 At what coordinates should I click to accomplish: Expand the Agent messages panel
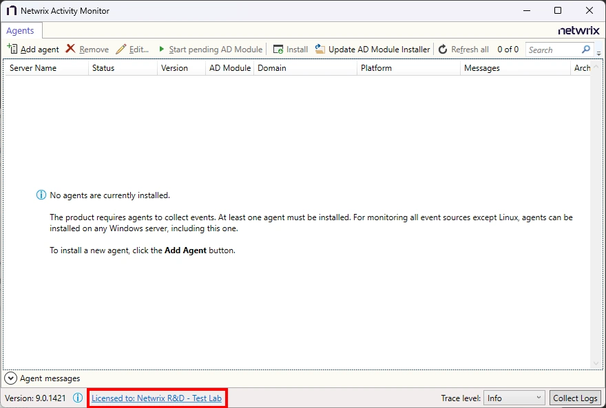[11, 378]
